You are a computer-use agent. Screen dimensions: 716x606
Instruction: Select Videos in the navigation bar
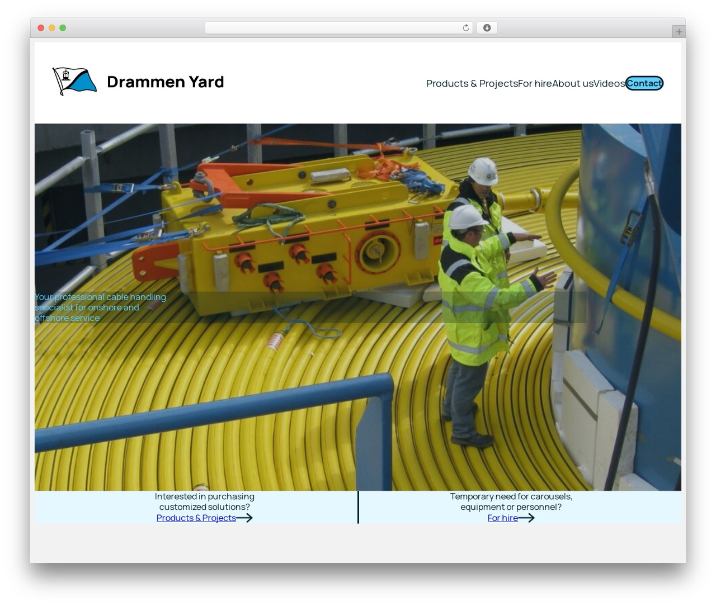coord(609,83)
